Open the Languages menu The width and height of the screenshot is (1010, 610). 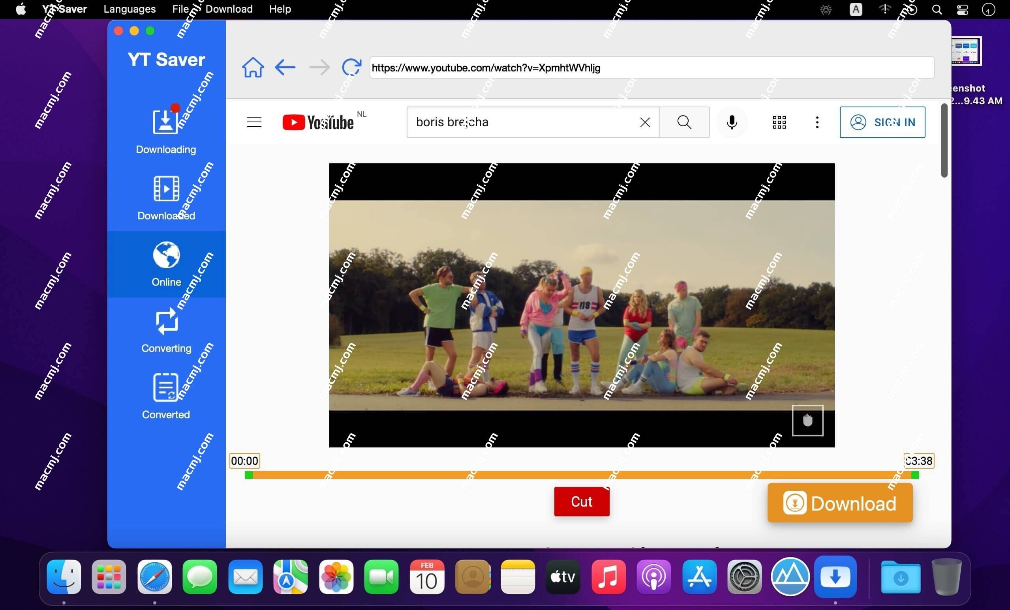point(130,9)
